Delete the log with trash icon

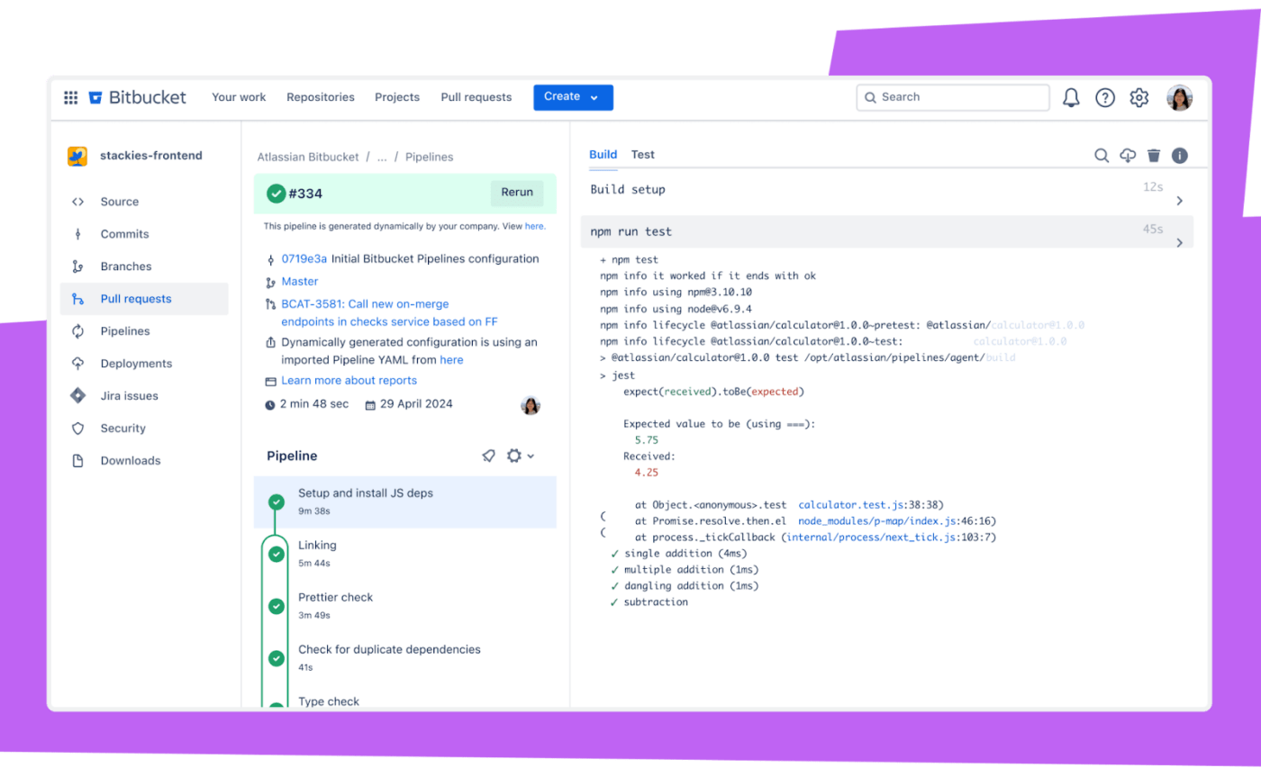pos(1154,156)
